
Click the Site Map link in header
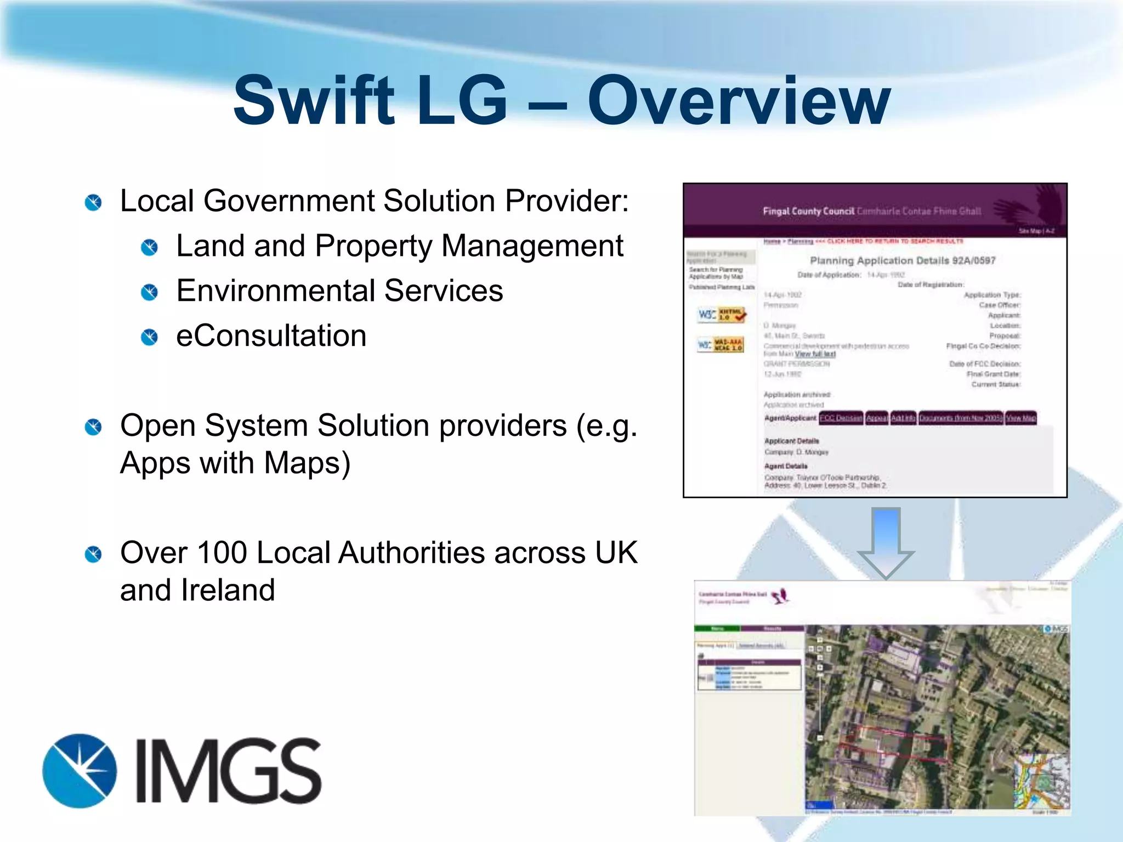(x=1031, y=231)
